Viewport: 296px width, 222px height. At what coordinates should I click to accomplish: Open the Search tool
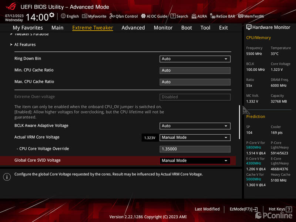point(179,16)
